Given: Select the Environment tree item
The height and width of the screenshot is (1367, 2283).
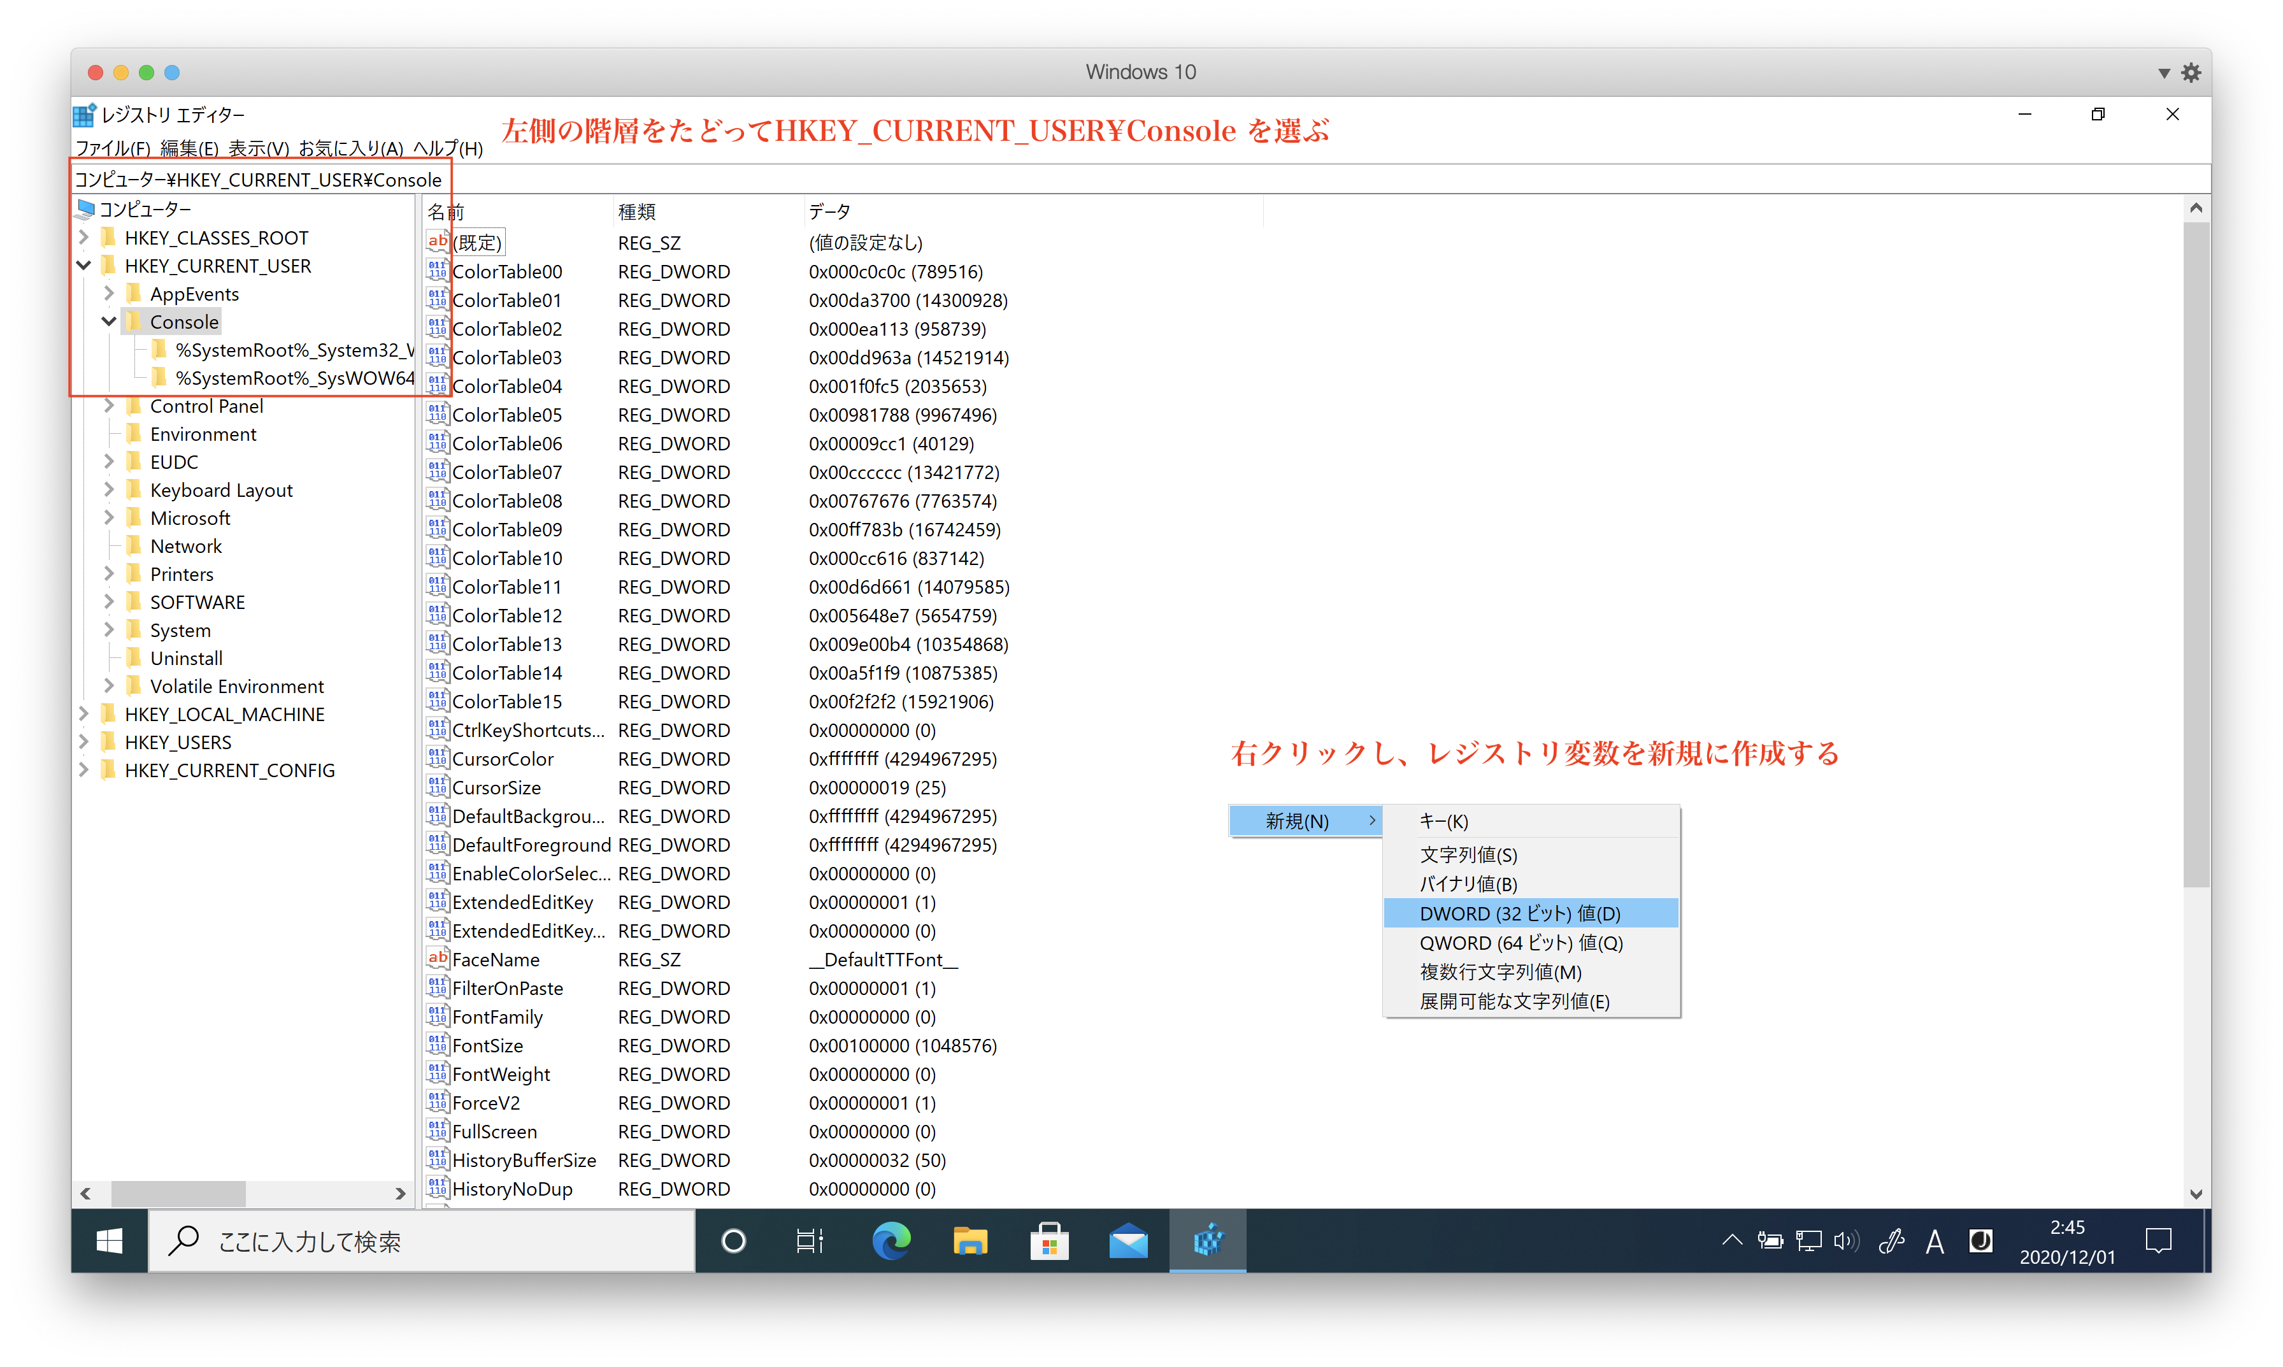Looking at the screenshot, I should pyautogui.click(x=203, y=434).
